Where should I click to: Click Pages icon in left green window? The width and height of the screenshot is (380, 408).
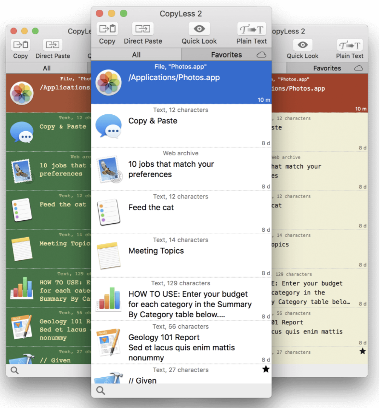point(21,327)
